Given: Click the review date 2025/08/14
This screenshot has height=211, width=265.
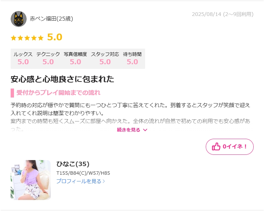Looking at the screenshot, I should click(206, 14).
